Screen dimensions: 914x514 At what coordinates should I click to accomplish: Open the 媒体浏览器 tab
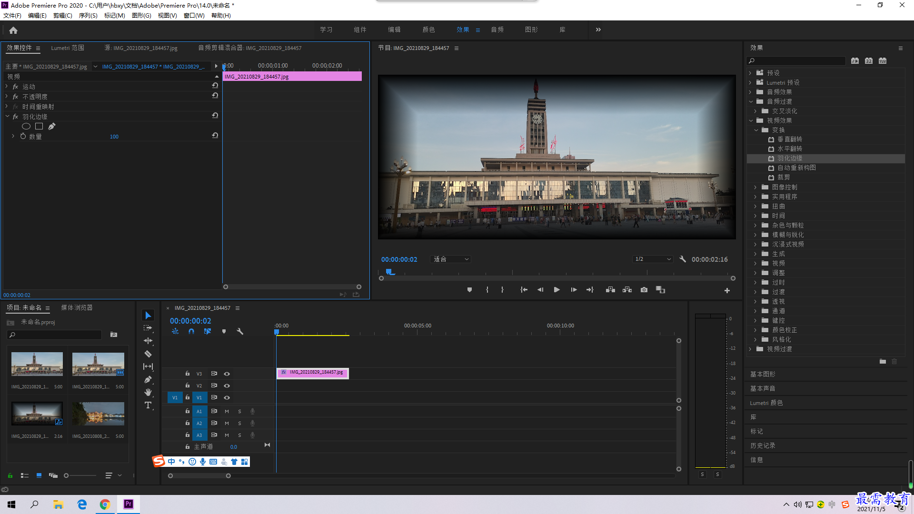tap(77, 308)
